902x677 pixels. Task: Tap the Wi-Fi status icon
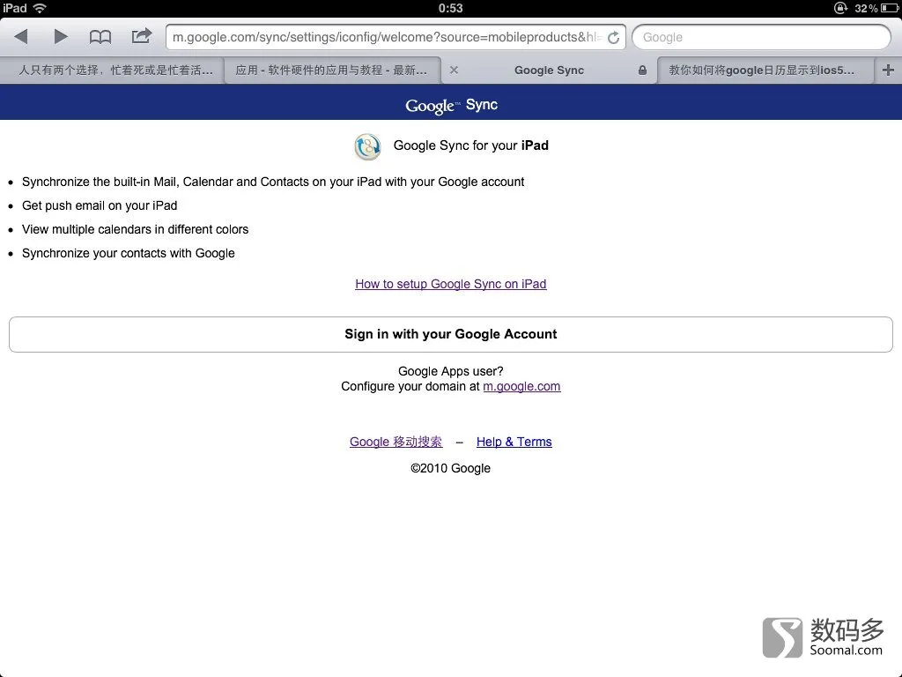(x=40, y=8)
